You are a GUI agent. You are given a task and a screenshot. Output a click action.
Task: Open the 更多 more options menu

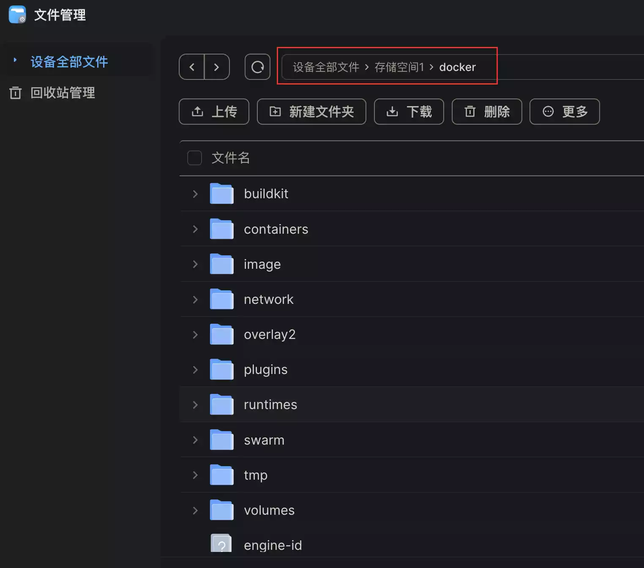[x=564, y=112]
